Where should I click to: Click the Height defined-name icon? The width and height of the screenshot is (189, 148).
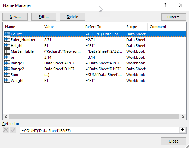[x=7, y=45]
